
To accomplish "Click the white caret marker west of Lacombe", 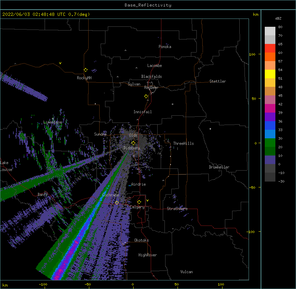I will (x=136, y=68).
